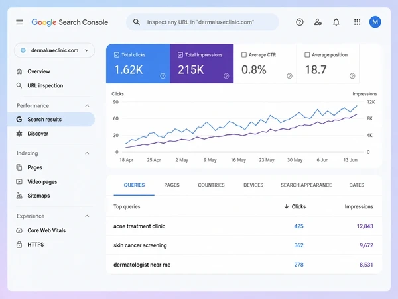This screenshot has height=299, width=398.
Task: Open the dermaluxeclinic.com property dropdown
Action: pos(54,50)
